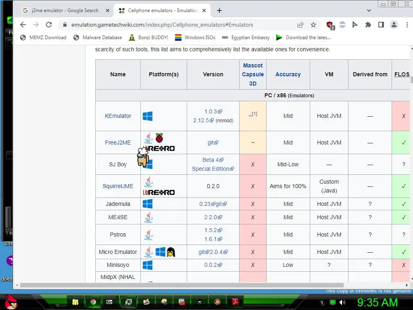The image size is (413, 310).
Task: Switch to the j2me emulator Google Search tab
Action: [x=65, y=10]
